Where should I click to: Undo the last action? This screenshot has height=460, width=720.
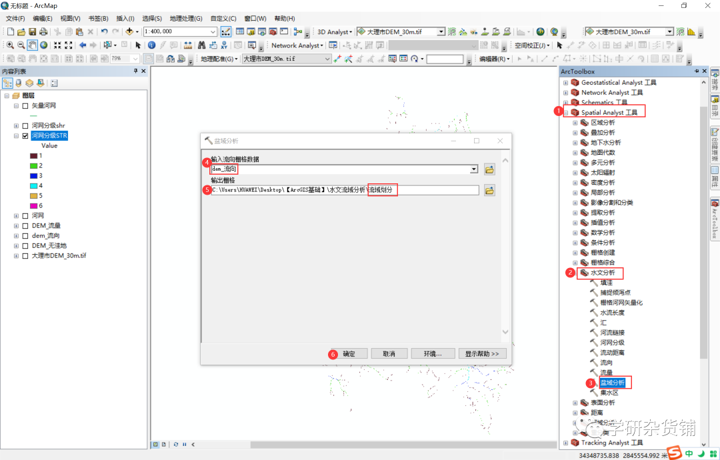(x=104, y=32)
